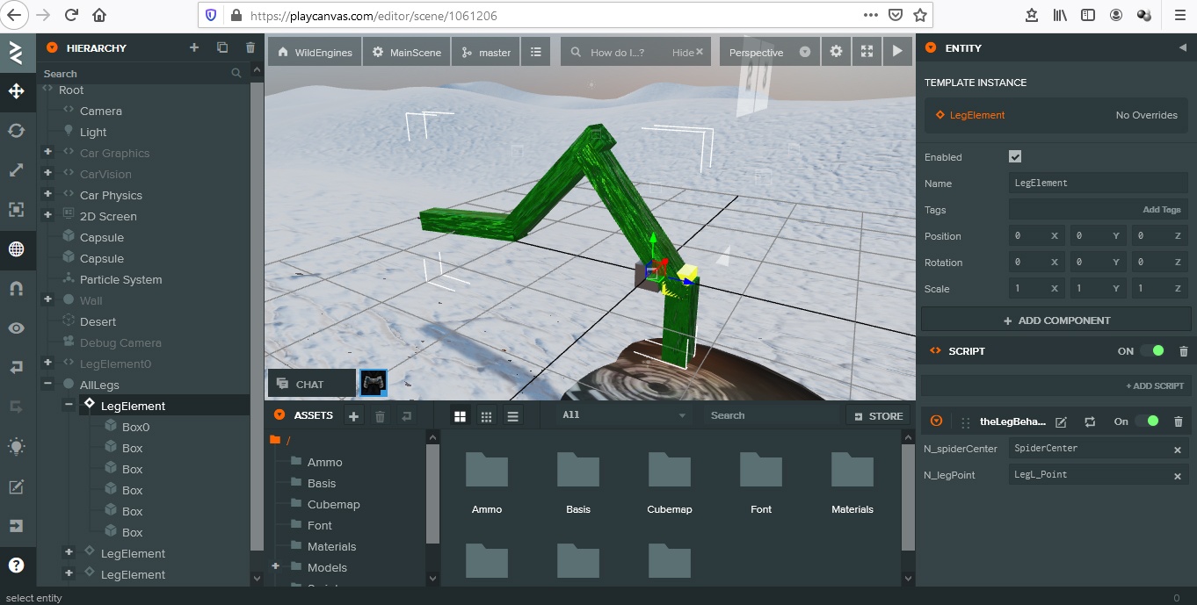The image size is (1197, 605).
Task: Delete the Script component
Action: (1183, 351)
